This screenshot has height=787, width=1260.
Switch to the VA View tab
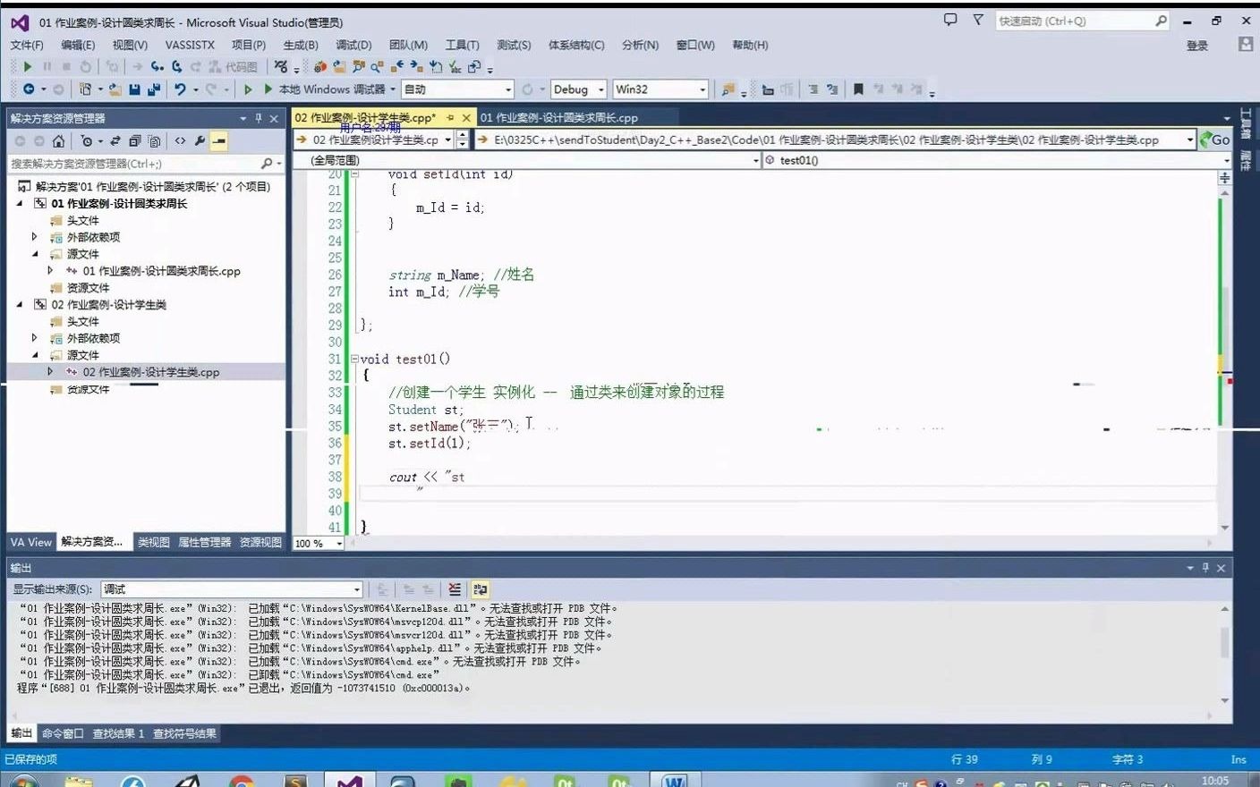pos(31,542)
